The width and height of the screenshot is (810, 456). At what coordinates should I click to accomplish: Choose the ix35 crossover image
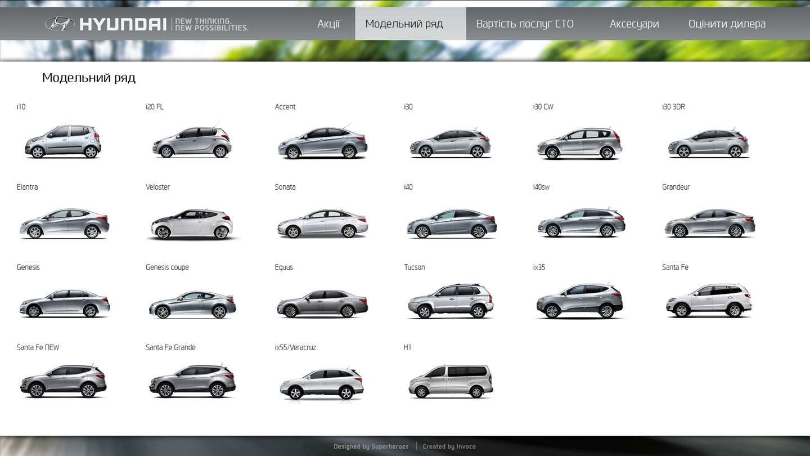(579, 301)
